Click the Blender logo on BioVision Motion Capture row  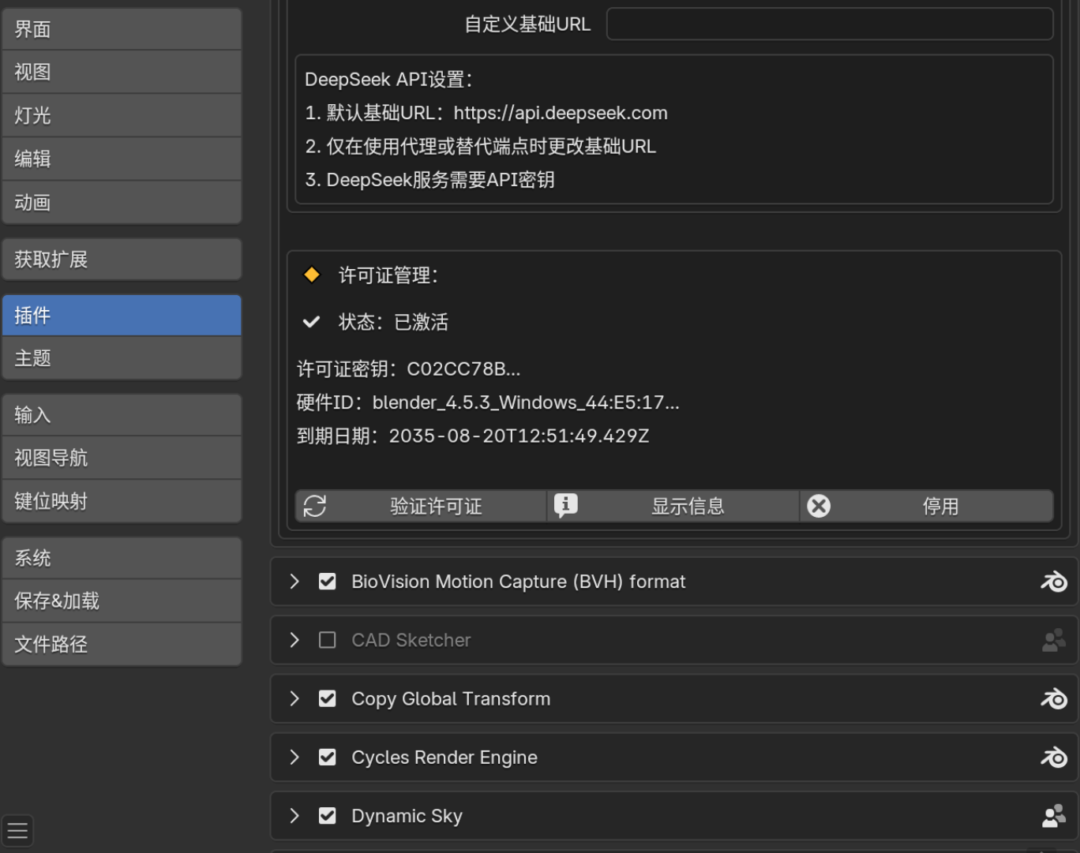click(1054, 582)
